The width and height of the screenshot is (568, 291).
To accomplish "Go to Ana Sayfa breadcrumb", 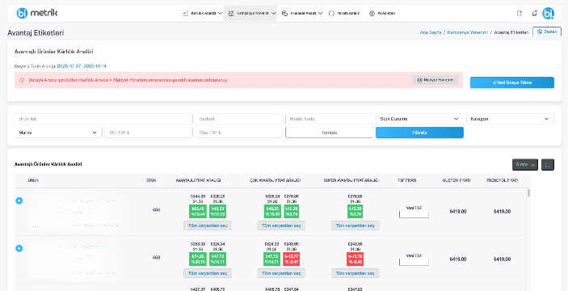I will pyautogui.click(x=431, y=32).
